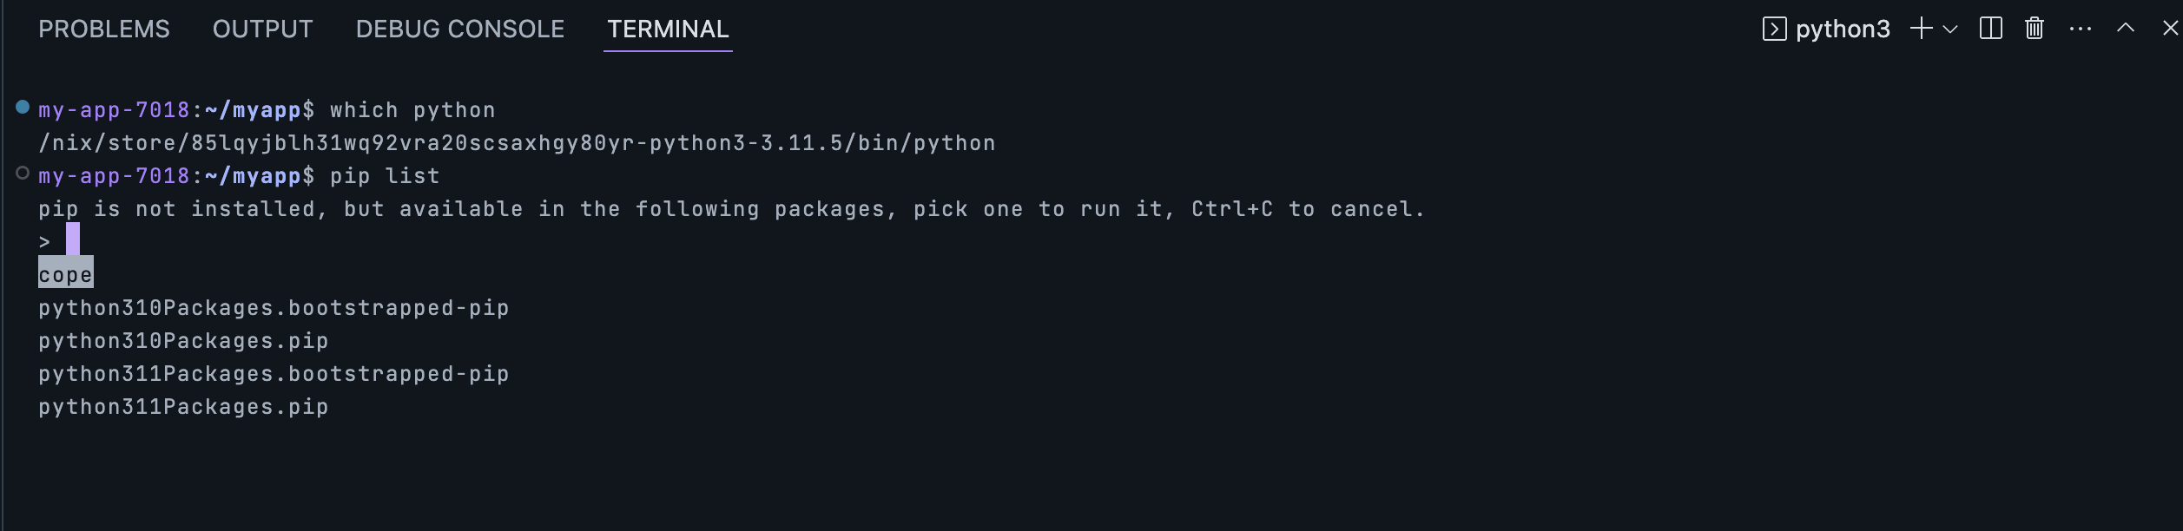Click the blue command status dot
Viewport: 2183px width, 531px height.
pos(23,107)
